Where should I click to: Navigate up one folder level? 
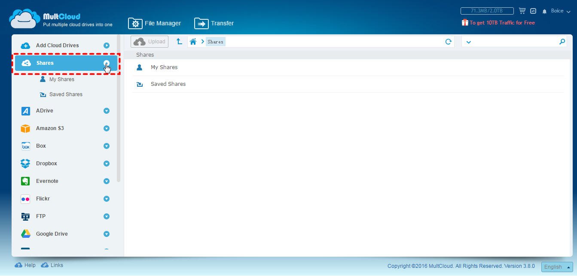[x=180, y=41]
